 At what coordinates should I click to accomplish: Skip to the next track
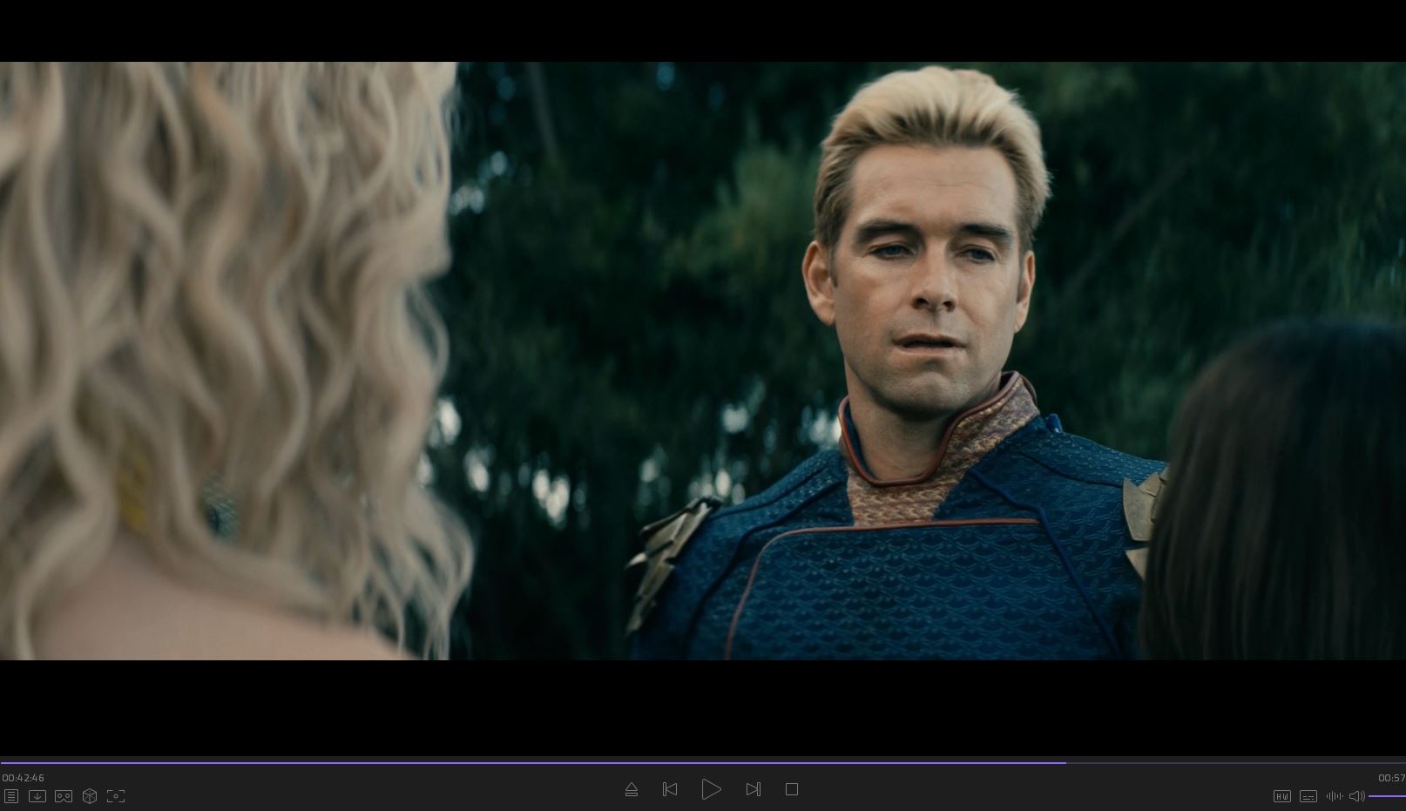pos(754,789)
